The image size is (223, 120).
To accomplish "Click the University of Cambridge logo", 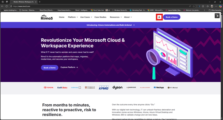I will [90, 87].
